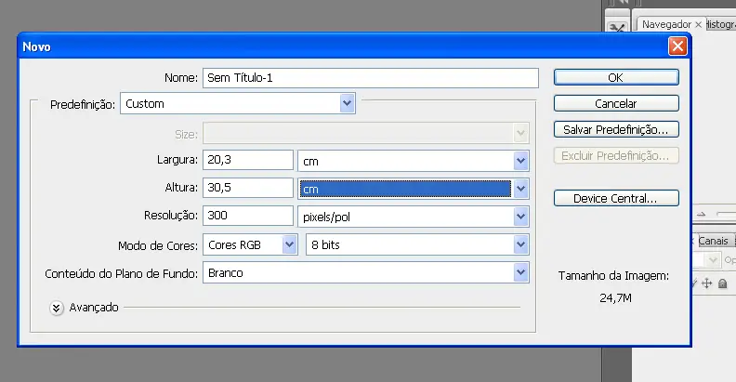Screen dimensions: 736x382
Task: Close the Navegador tab with its X
Action: [699, 24]
